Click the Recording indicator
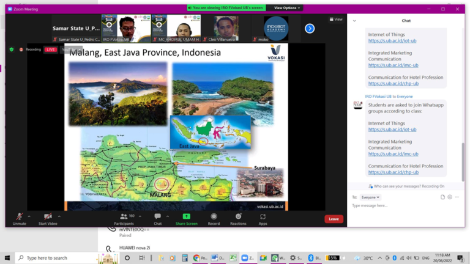 point(30,50)
